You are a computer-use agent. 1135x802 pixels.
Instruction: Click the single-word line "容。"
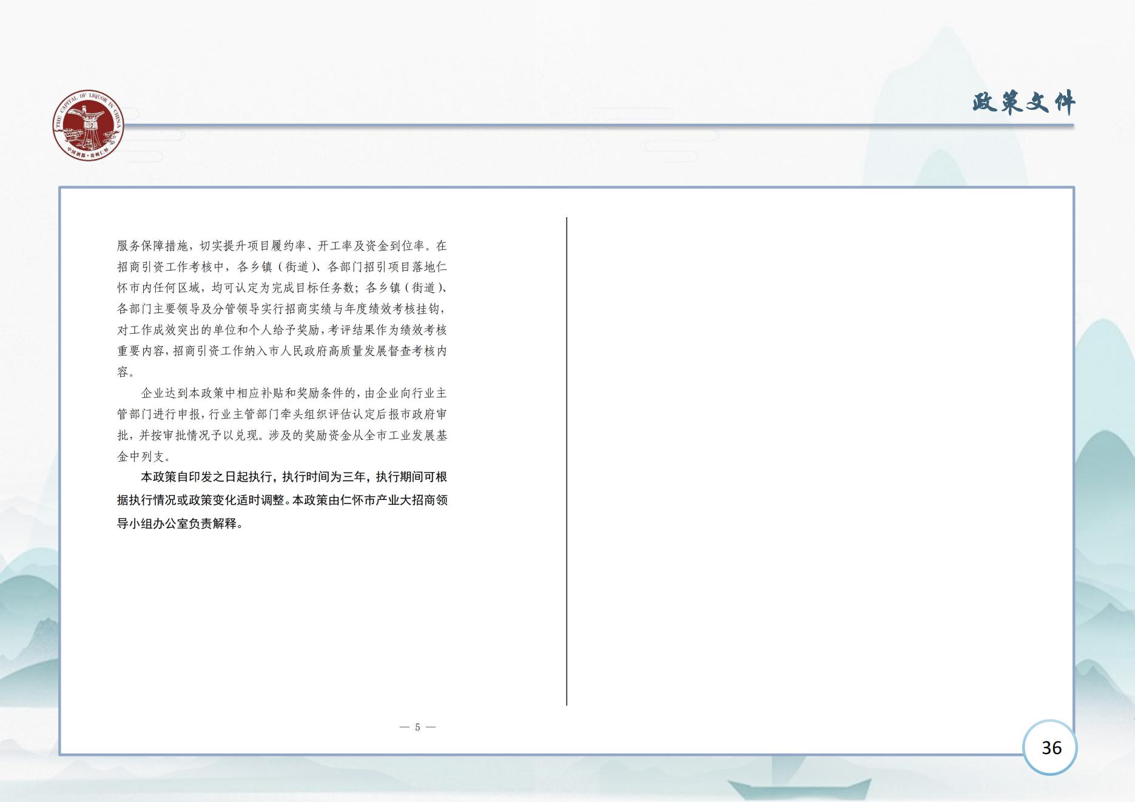[x=126, y=372]
